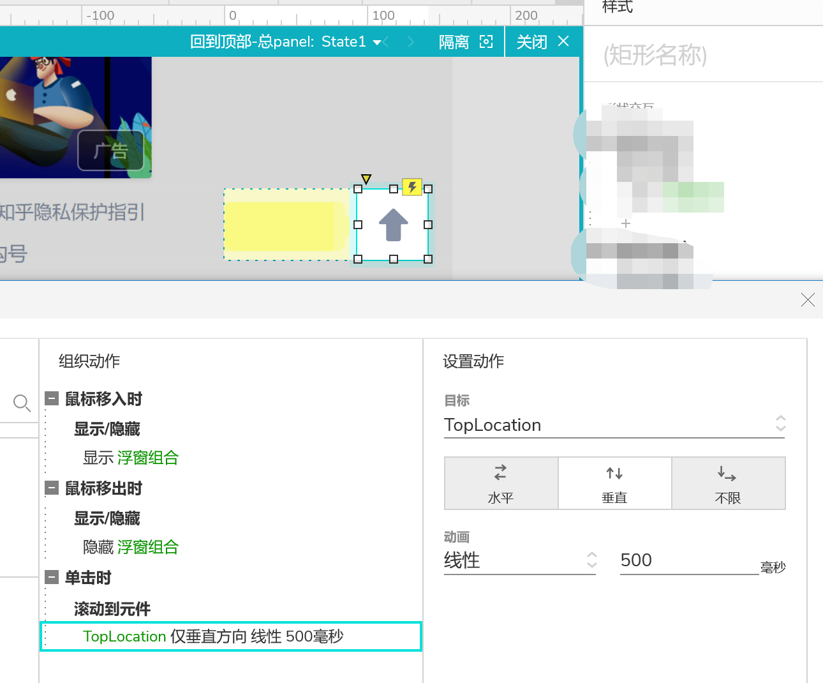This screenshot has width=823, height=683.
Task: Select the 垂直 vertical scroll option
Action: point(614,483)
